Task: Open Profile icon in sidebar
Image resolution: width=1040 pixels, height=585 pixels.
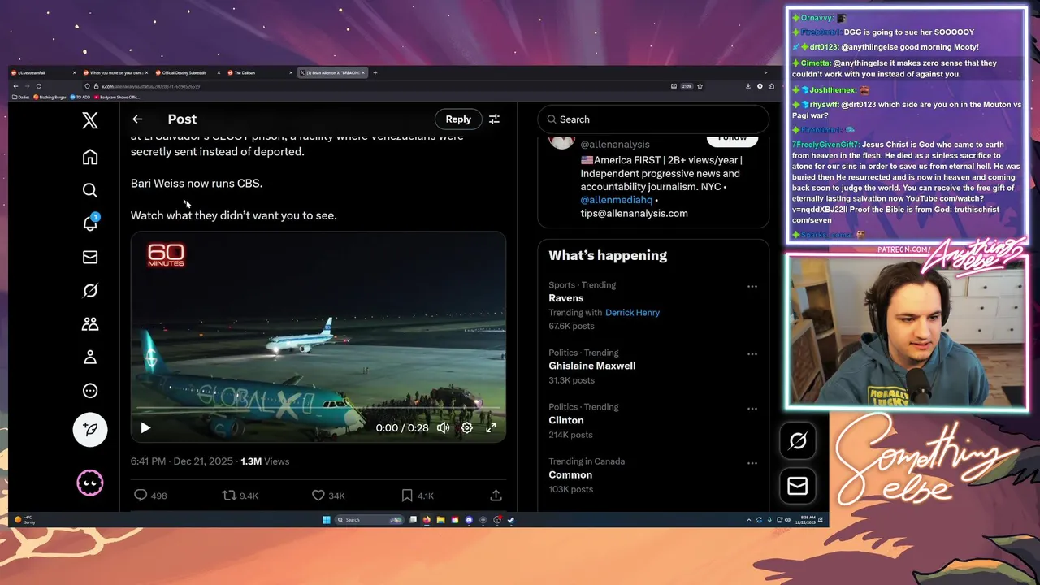Action: pos(90,357)
